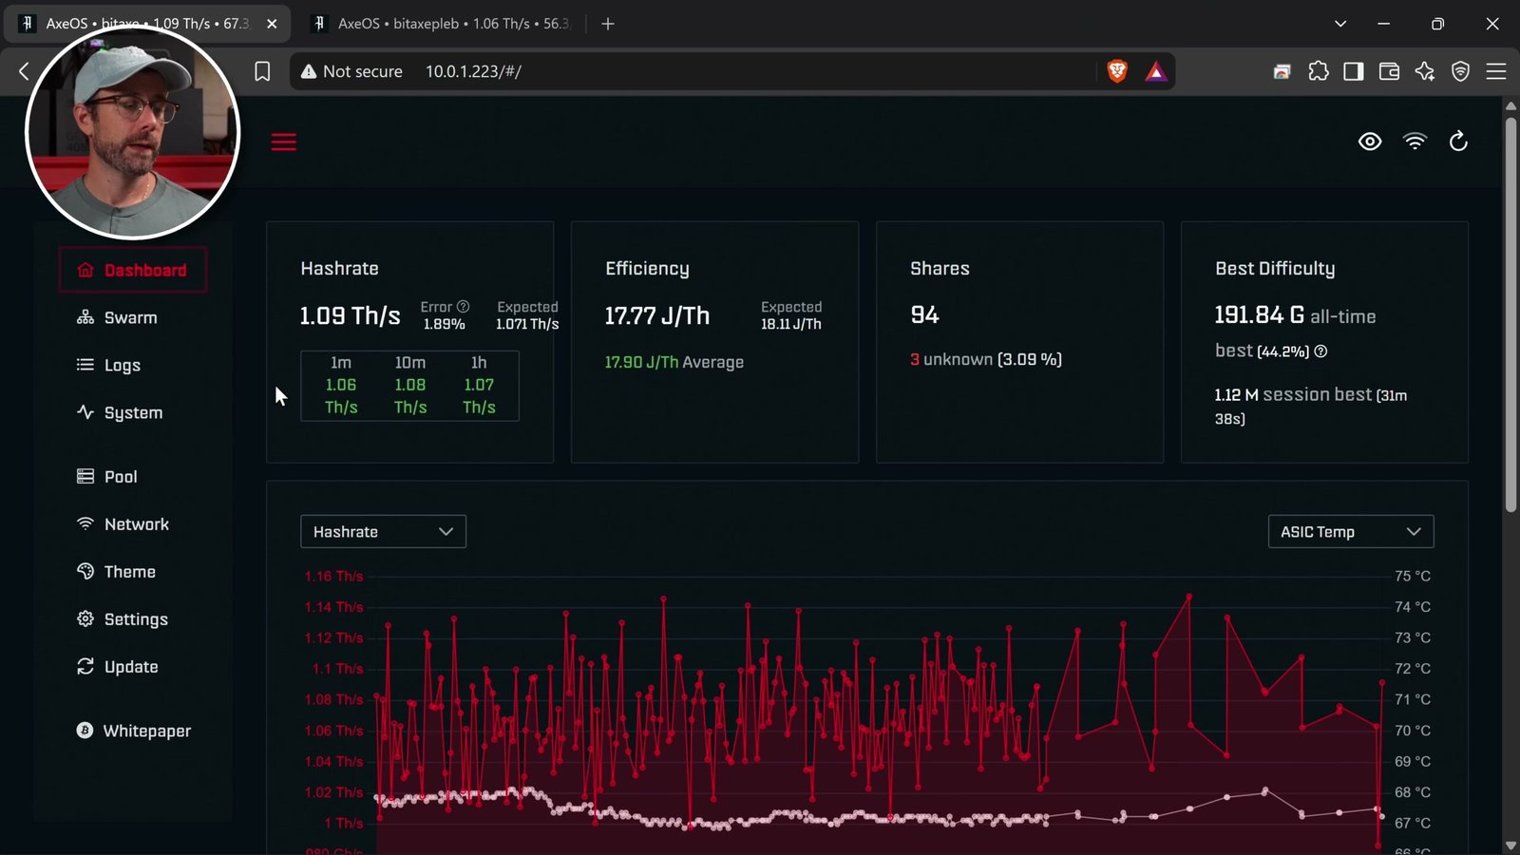Open the Swarm page
The height and width of the screenshot is (855, 1520).
(x=118, y=317)
